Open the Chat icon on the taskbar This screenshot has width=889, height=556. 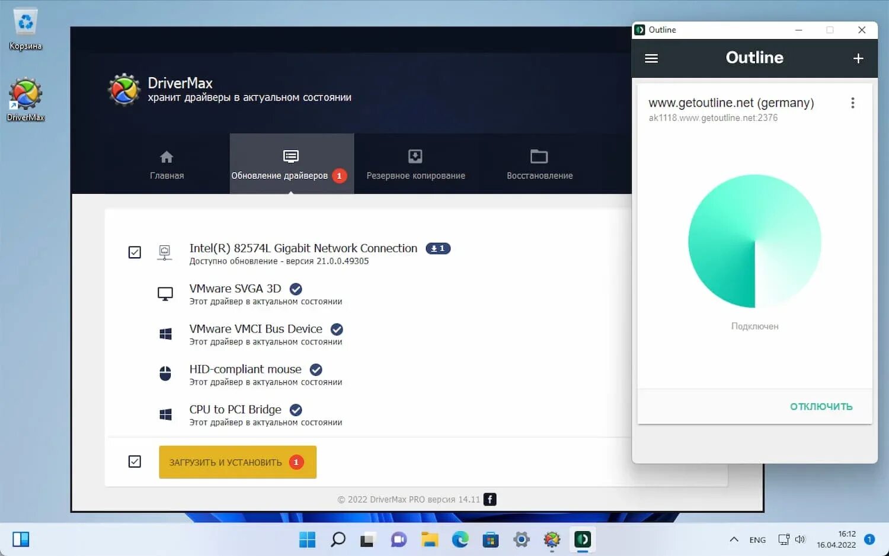pos(398,539)
